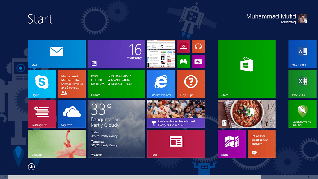This screenshot has width=318, height=179.
Task: Open the Mail tile
Action: 57,54
